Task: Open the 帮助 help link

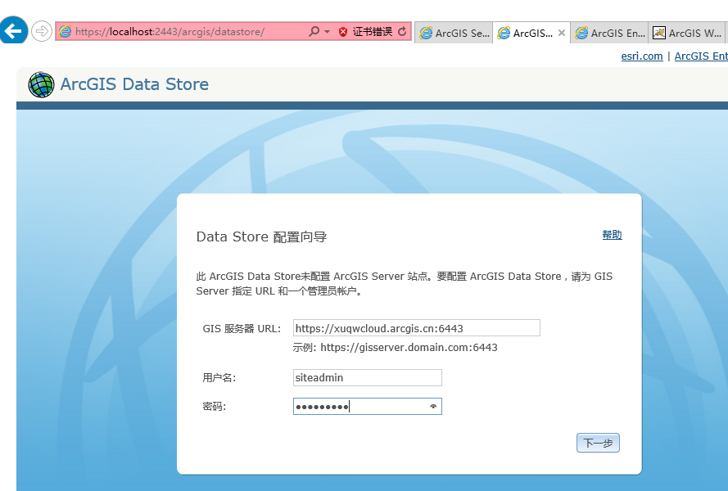Action: (612, 235)
